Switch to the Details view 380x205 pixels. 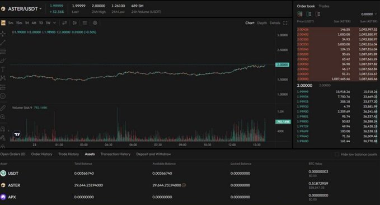point(275,23)
